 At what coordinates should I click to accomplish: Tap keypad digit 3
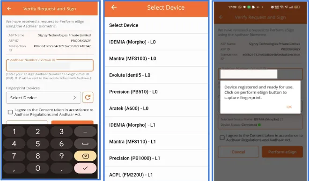click(61, 131)
